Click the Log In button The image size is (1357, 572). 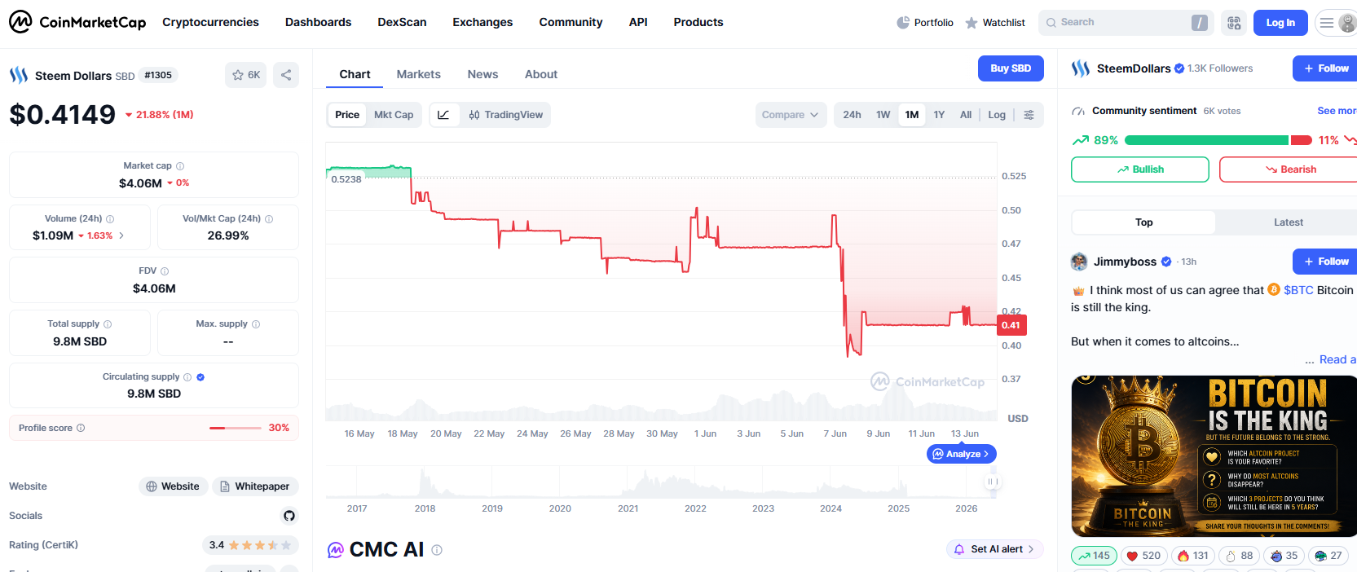[1280, 23]
